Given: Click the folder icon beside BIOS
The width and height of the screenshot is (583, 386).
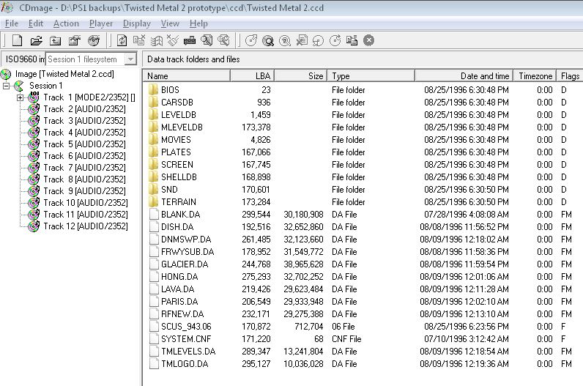Looking at the screenshot, I should tap(153, 89).
